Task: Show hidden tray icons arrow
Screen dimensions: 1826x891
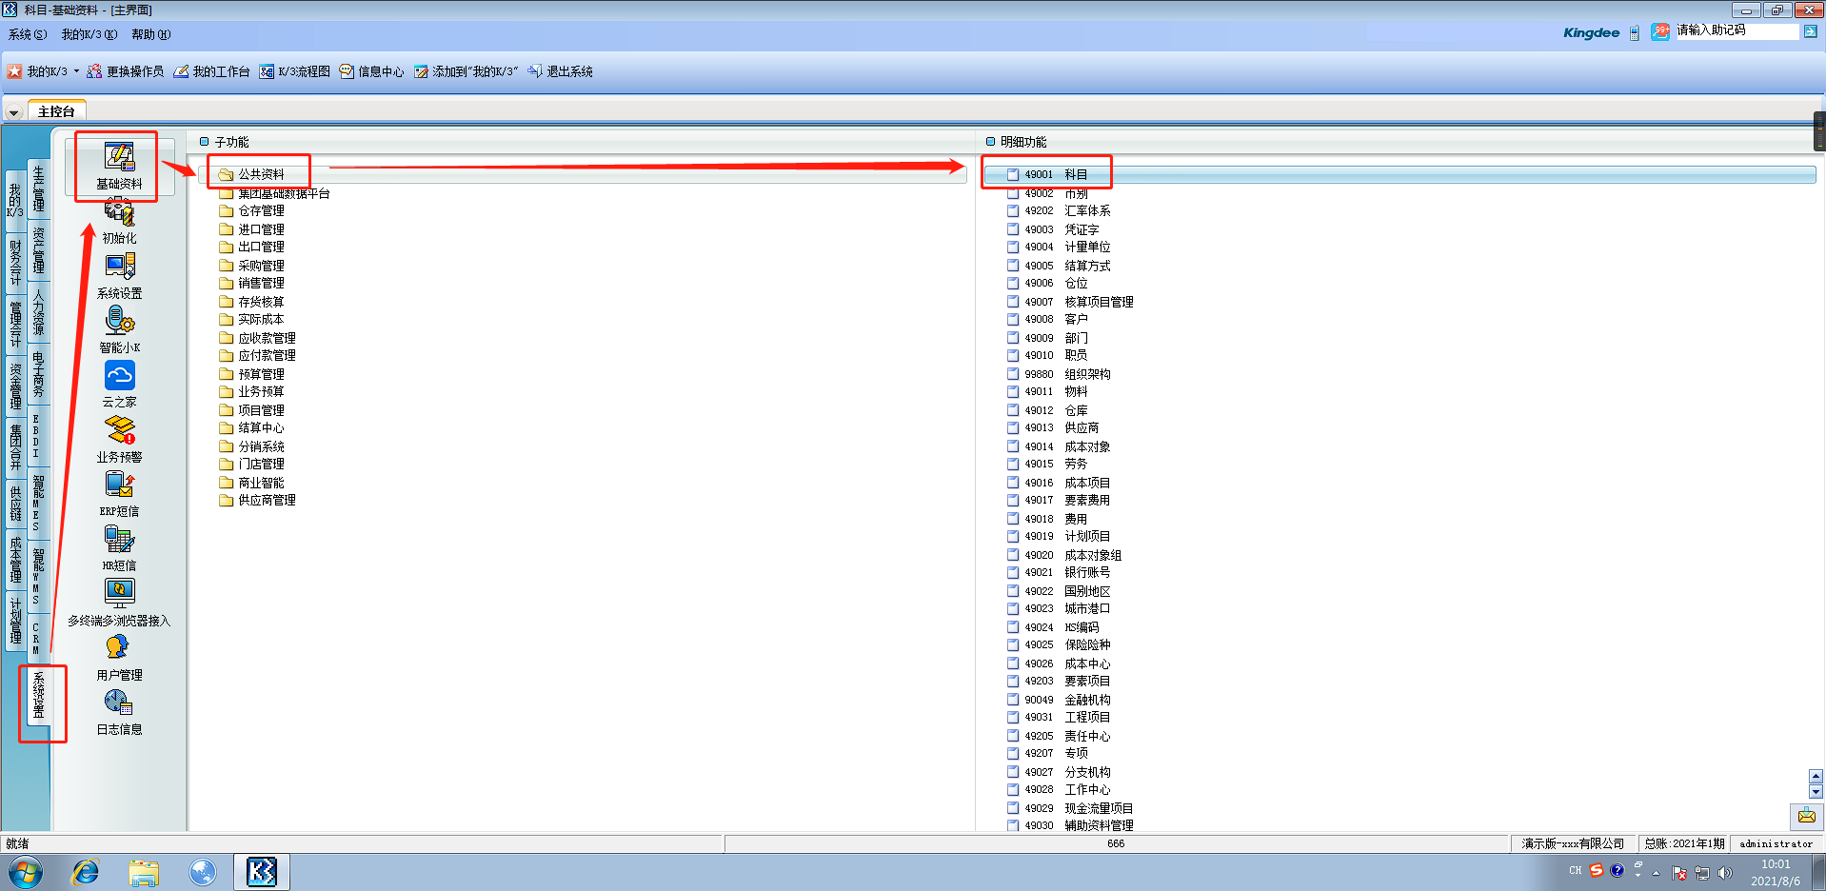Action: pyautogui.click(x=1656, y=872)
